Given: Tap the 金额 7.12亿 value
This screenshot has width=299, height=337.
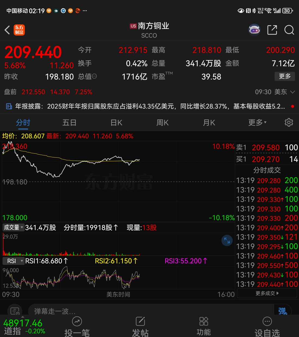Looking at the screenshot, I should 283,63.
